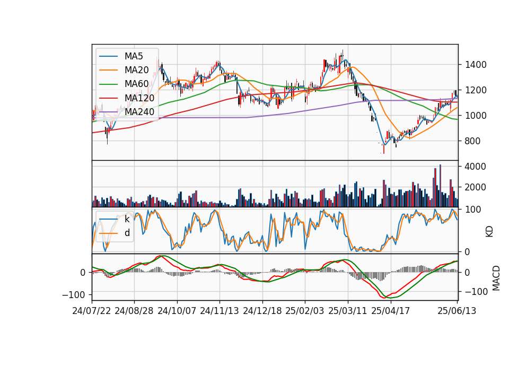This screenshot has height=366, width=509.
Task: Click the 25/04/17 date axis label
Action: (391, 311)
